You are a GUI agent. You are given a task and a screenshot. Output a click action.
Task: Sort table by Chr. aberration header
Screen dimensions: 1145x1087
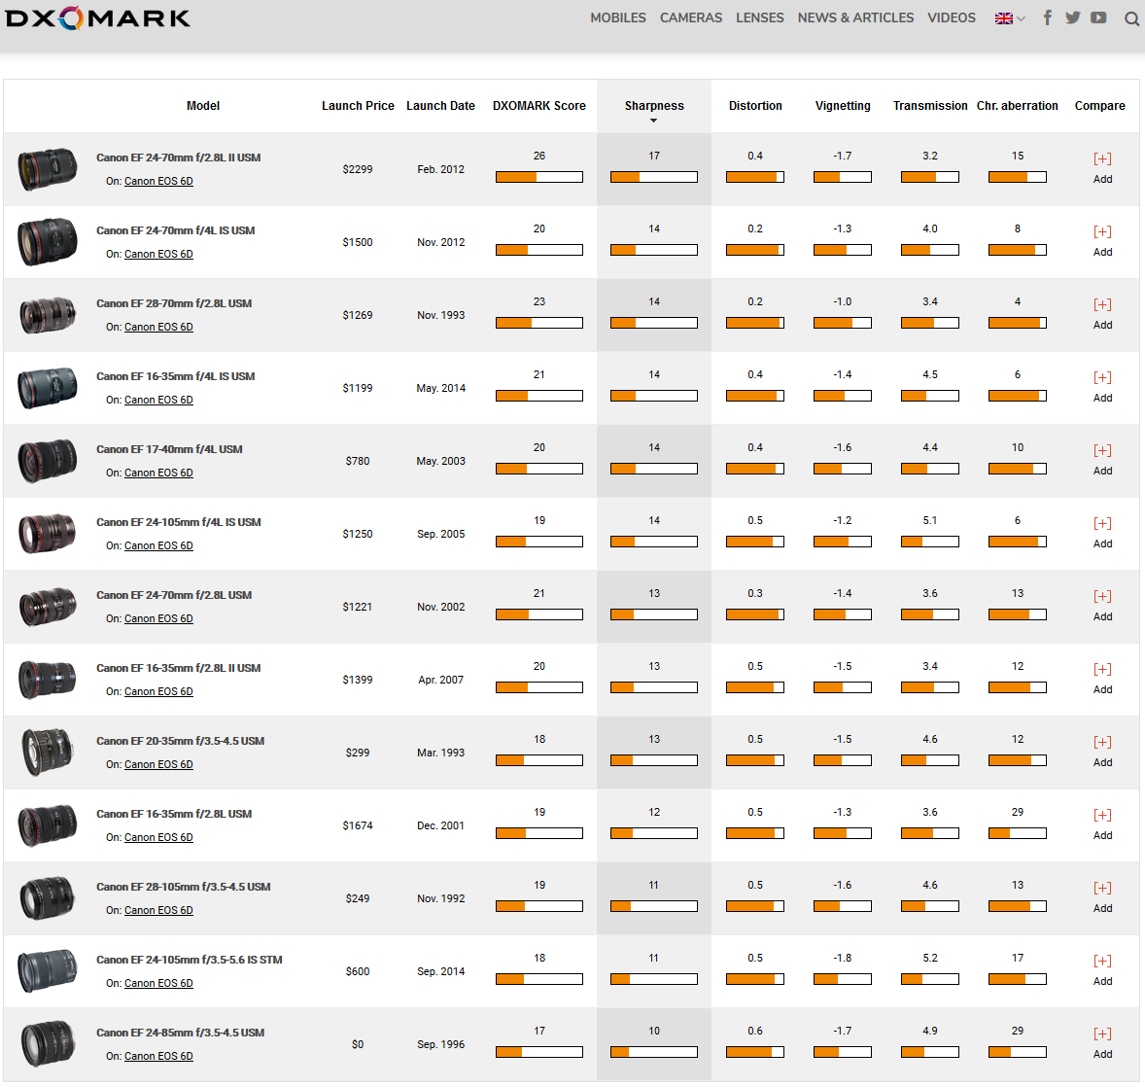point(1018,106)
